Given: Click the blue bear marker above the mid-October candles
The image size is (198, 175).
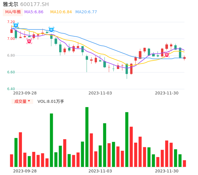Looking at the screenshot, I should (x=51, y=29).
